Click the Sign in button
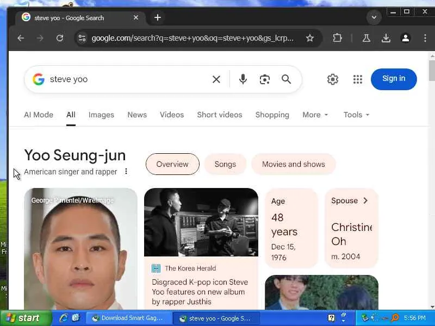The image size is (435, 326). click(x=394, y=79)
